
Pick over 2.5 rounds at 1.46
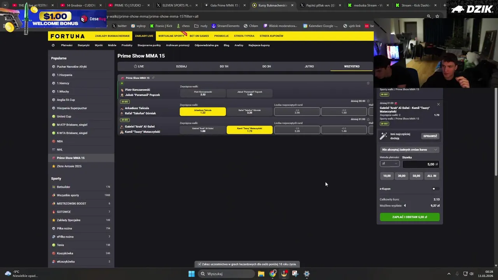(344, 130)
